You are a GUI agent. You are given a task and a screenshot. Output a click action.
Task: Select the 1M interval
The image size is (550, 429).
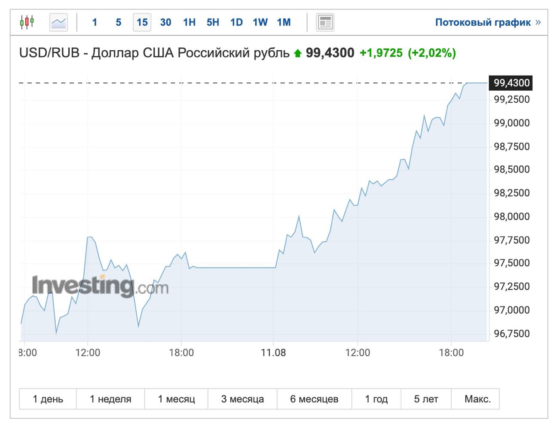pyautogui.click(x=284, y=22)
